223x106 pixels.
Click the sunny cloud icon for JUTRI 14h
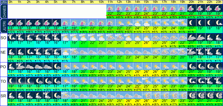[137, 22]
